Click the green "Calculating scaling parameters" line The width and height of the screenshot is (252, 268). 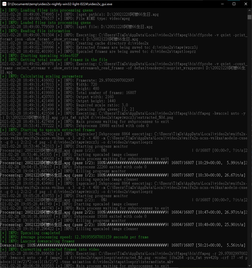[x=41, y=76]
